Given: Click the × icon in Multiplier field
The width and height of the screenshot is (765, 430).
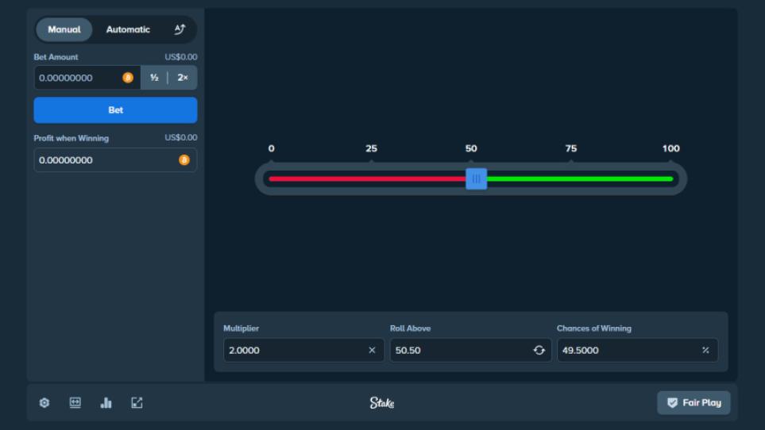Looking at the screenshot, I should [x=372, y=350].
